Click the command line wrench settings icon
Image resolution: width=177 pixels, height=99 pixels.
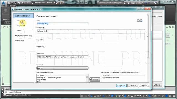pyautogui.click(x=3, y=92)
